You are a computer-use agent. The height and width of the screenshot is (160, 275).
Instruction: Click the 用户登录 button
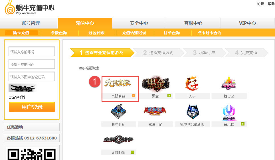pyautogui.click(x=32, y=107)
